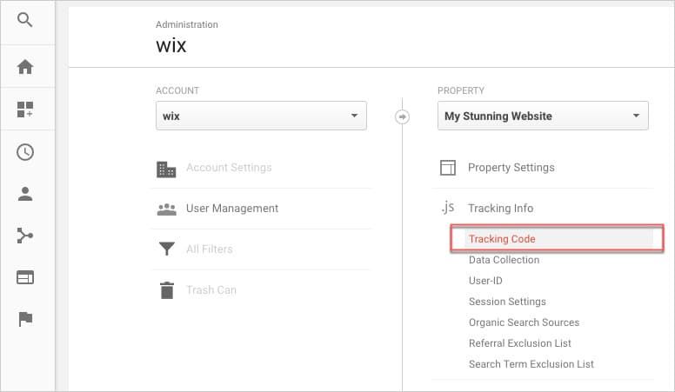
Task: Expand the wix account dropdown
Action: pos(261,116)
